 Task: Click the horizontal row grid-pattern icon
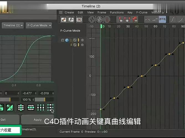click(x=31, y=108)
